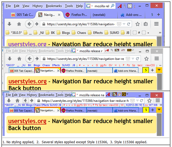Open the URL history dropdown in the bottom window

click(x=137, y=101)
